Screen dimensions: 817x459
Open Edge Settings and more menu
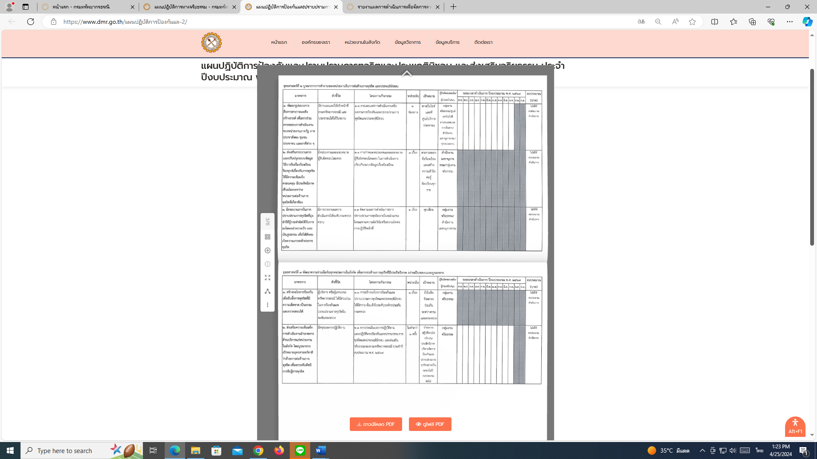tap(789, 22)
